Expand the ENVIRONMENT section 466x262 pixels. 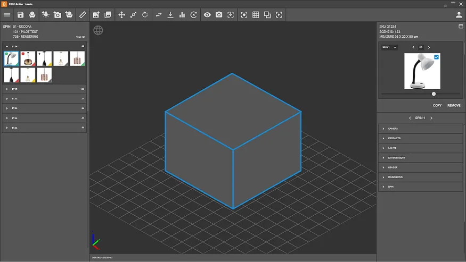coord(421,157)
